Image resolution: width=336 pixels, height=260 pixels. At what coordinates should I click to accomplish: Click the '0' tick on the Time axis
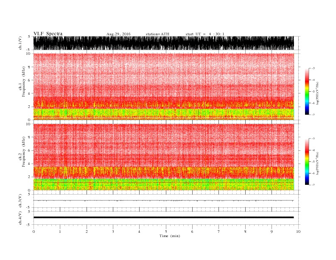click(34, 232)
